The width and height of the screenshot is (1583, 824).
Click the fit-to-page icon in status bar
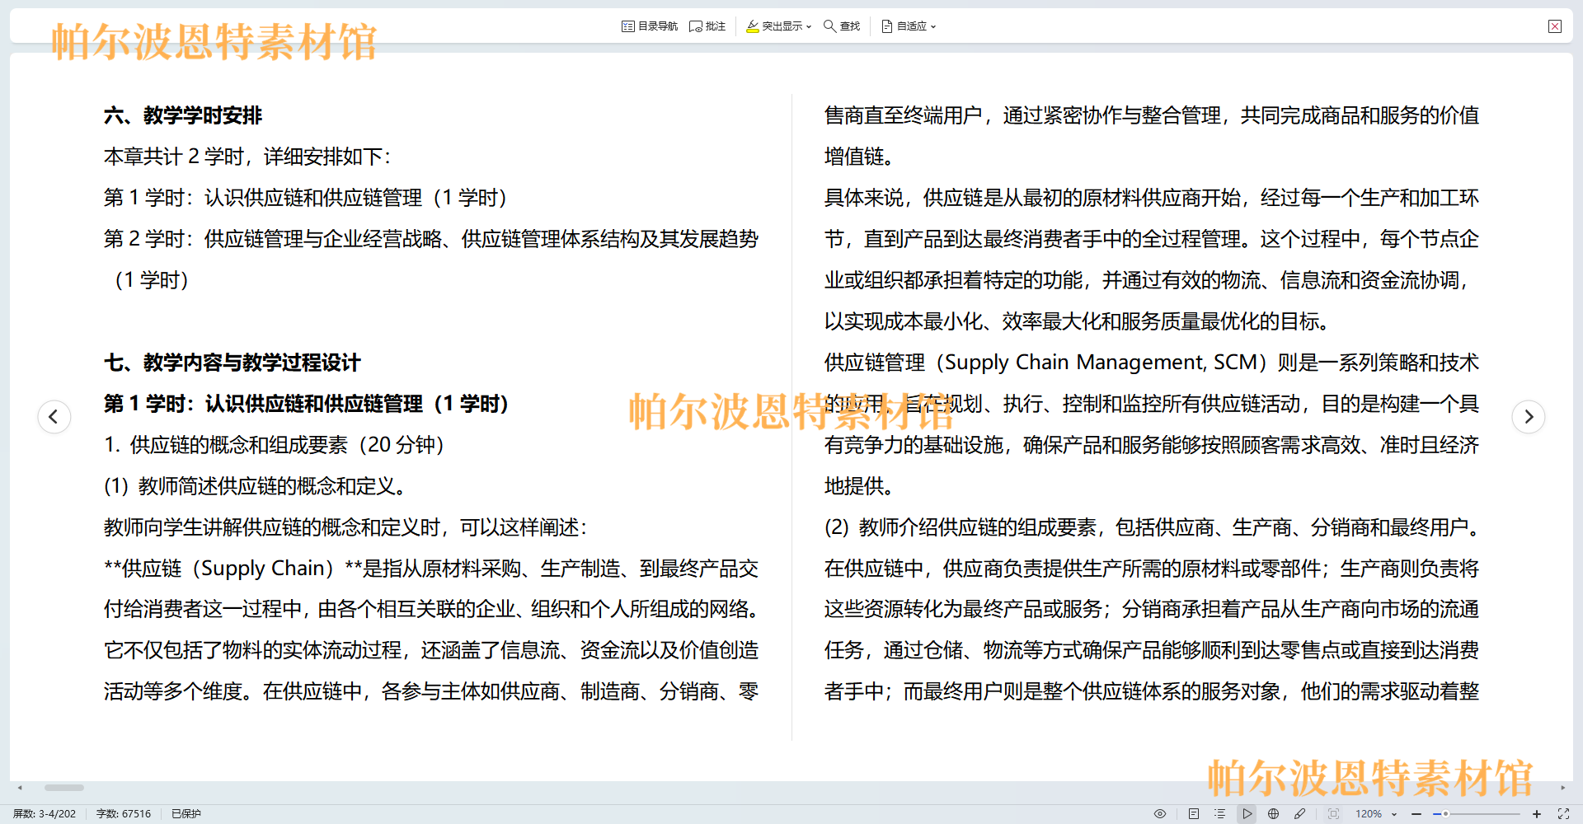click(x=1333, y=813)
